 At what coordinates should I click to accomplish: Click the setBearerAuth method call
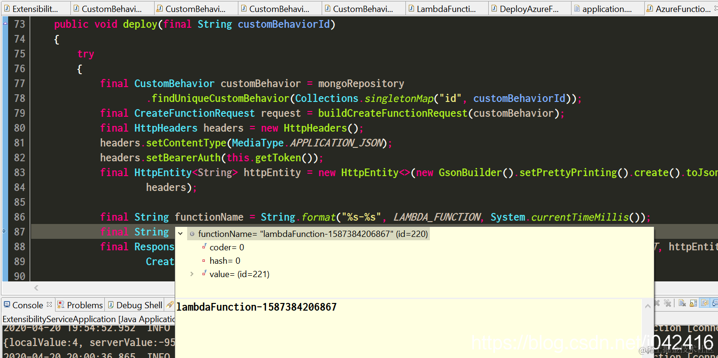pos(183,157)
